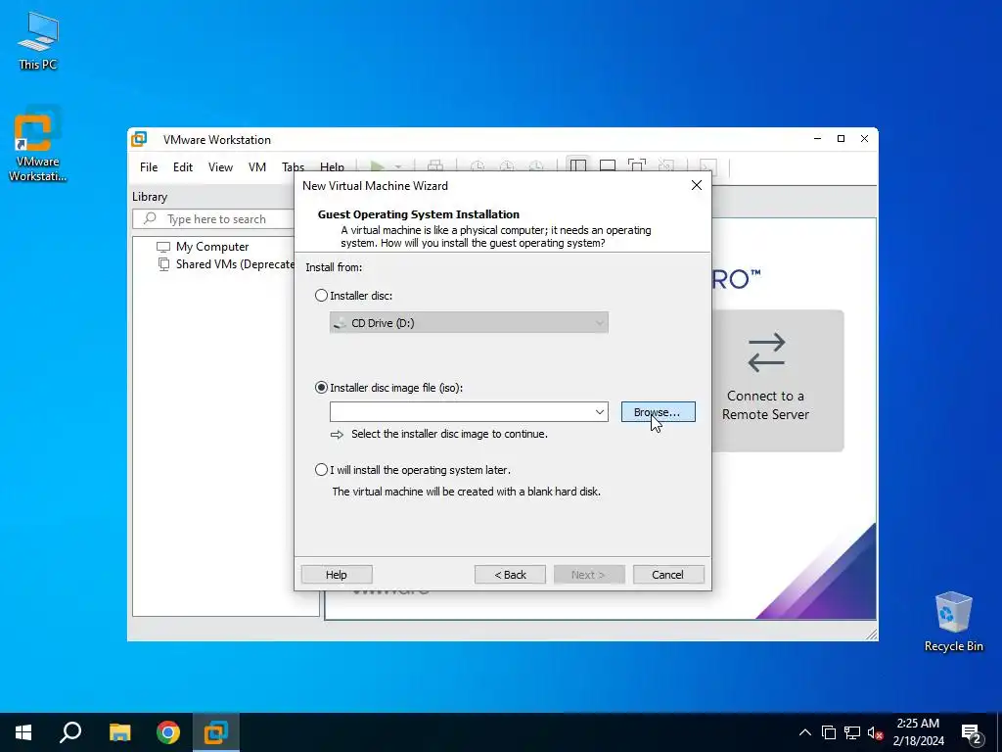1002x752 pixels.
Task: Click the network status tray icon
Action: click(852, 732)
